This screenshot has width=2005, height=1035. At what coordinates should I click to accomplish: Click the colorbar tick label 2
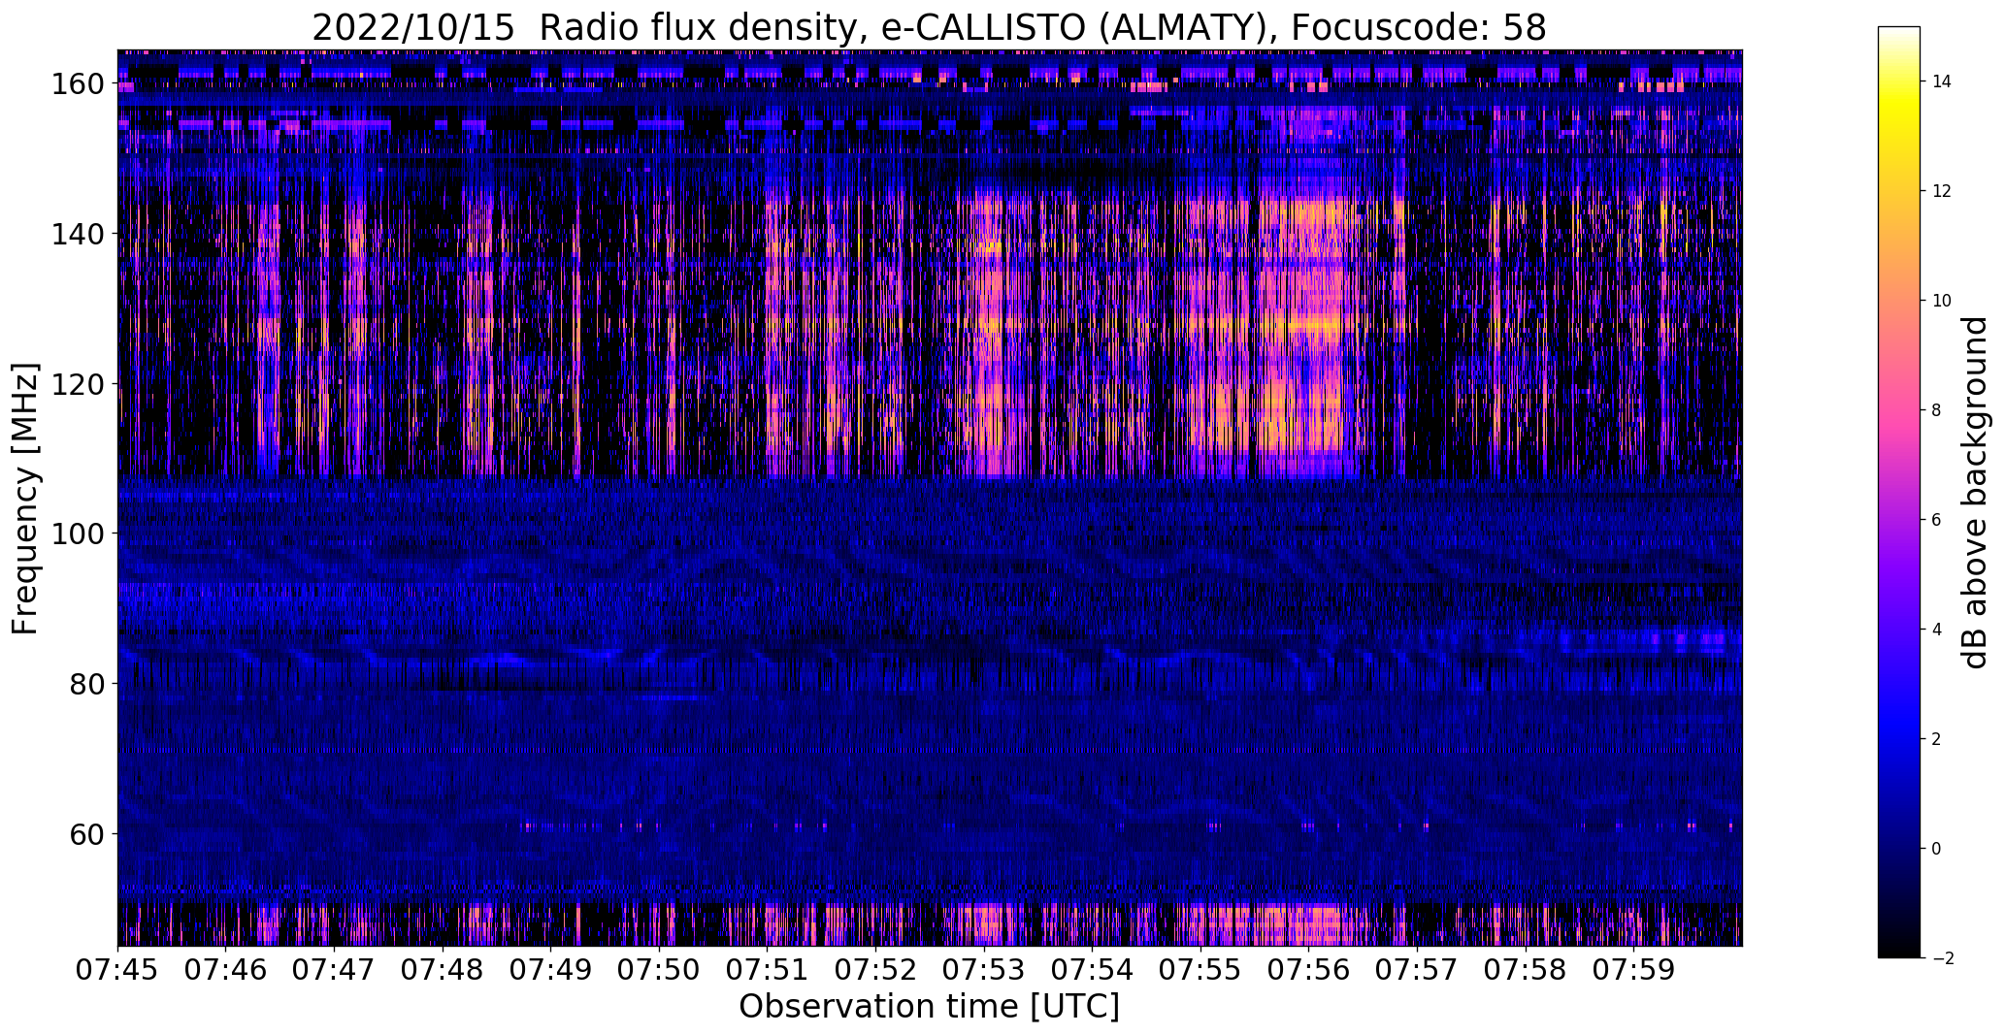tap(1937, 739)
